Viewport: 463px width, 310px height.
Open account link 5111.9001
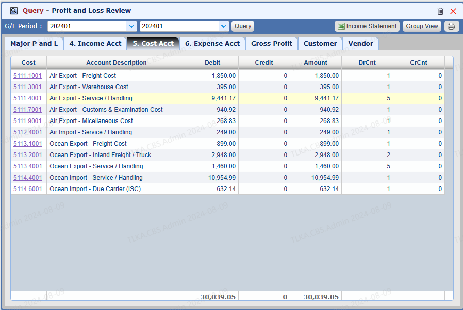coord(27,121)
